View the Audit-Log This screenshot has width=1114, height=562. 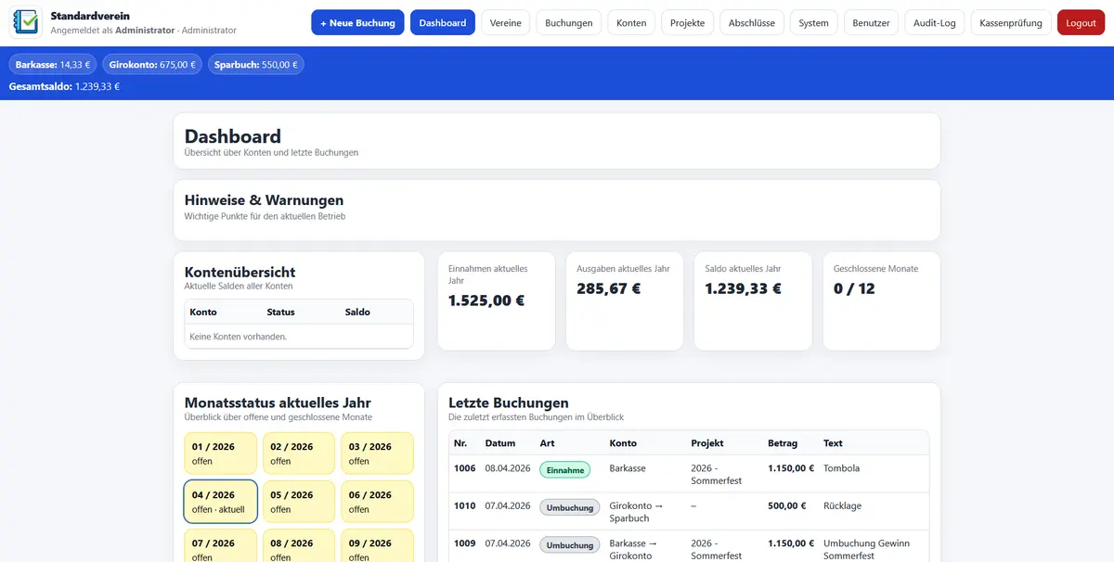934,22
